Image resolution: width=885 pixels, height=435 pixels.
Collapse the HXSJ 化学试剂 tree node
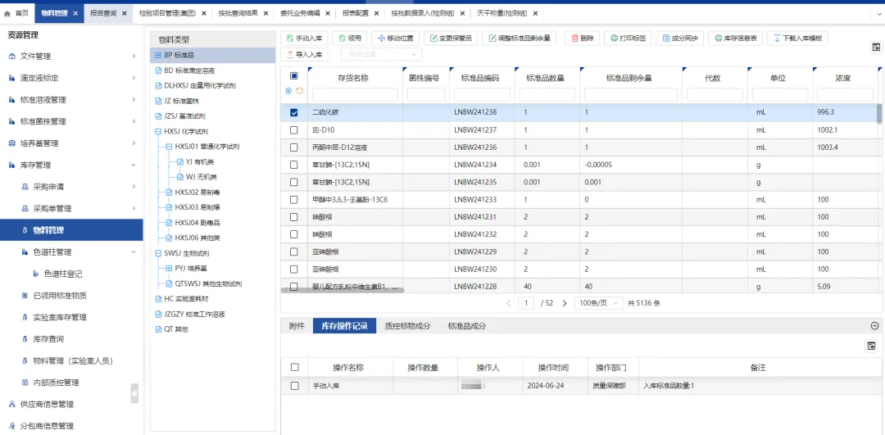(157, 131)
